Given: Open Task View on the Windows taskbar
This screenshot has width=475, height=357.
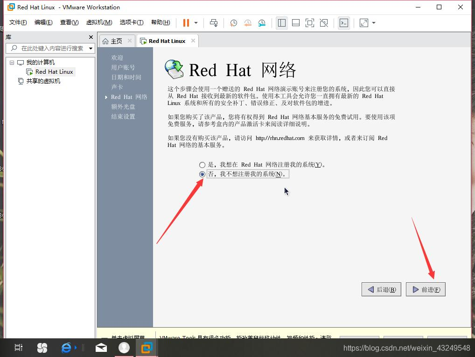Looking at the screenshot, I should coord(19,348).
